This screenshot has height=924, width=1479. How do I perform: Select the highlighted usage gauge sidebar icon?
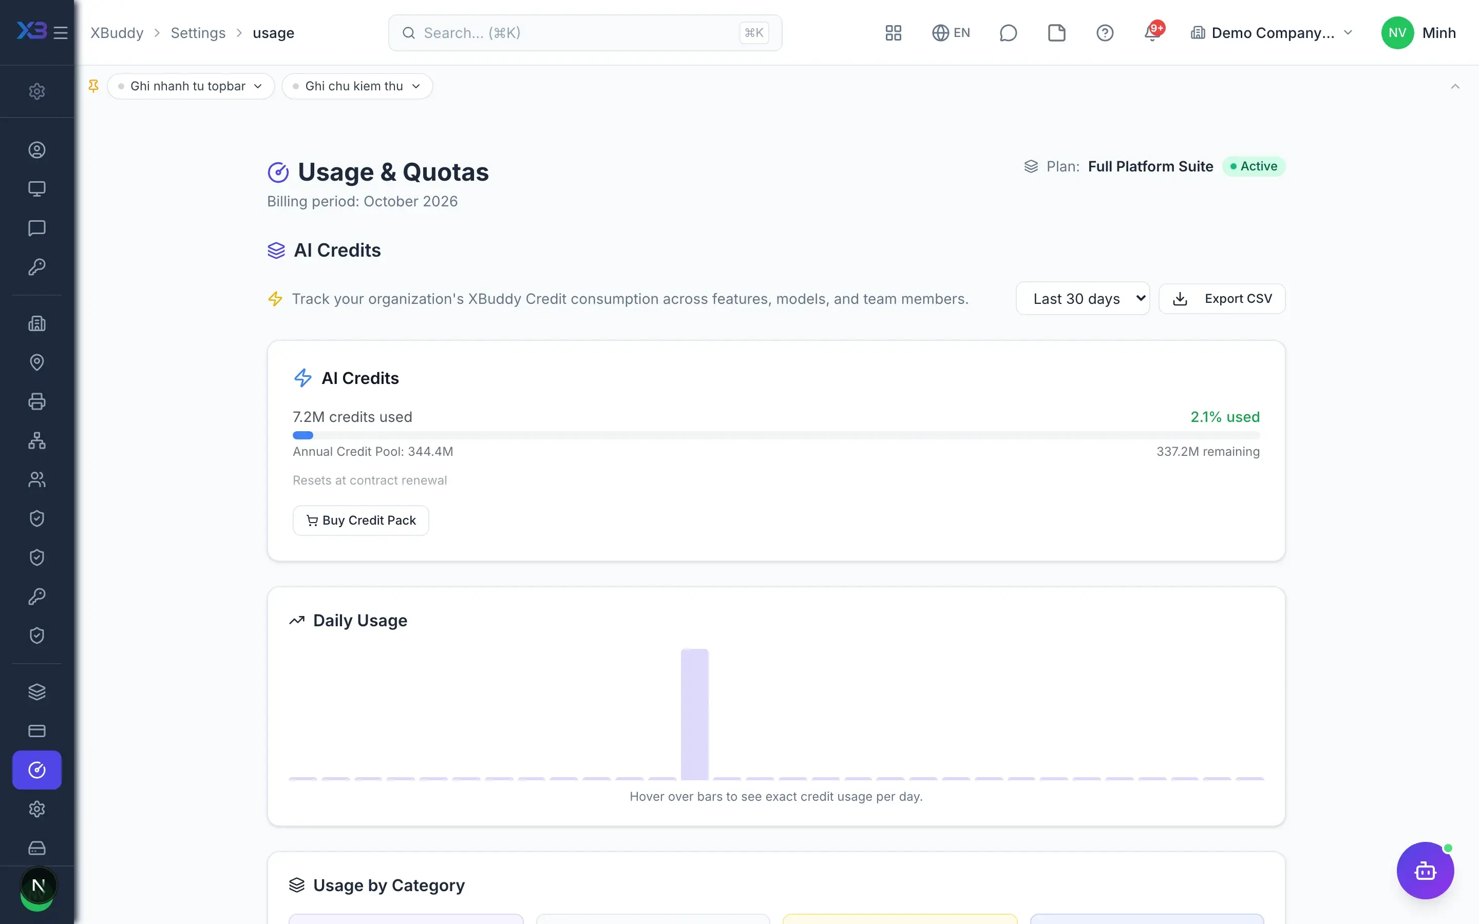pos(36,770)
